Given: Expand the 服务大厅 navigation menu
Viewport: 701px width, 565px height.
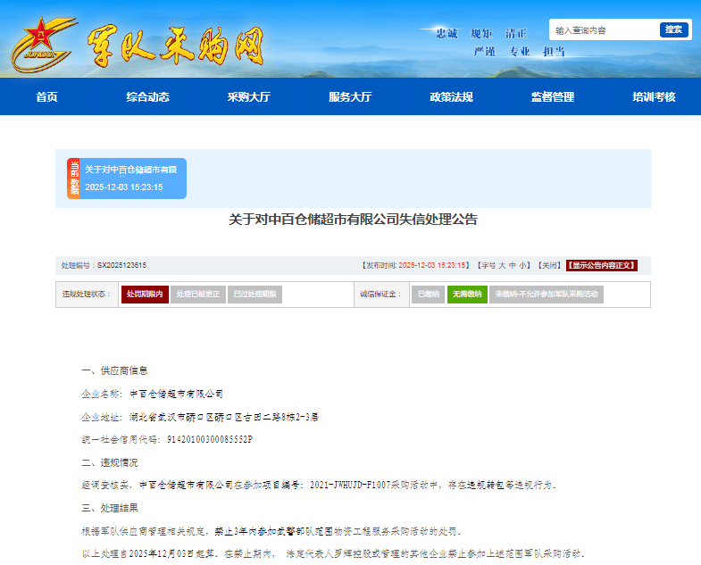Looking at the screenshot, I should click(x=350, y=96).
